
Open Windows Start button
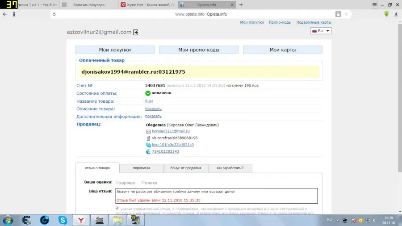coord(8,220)
